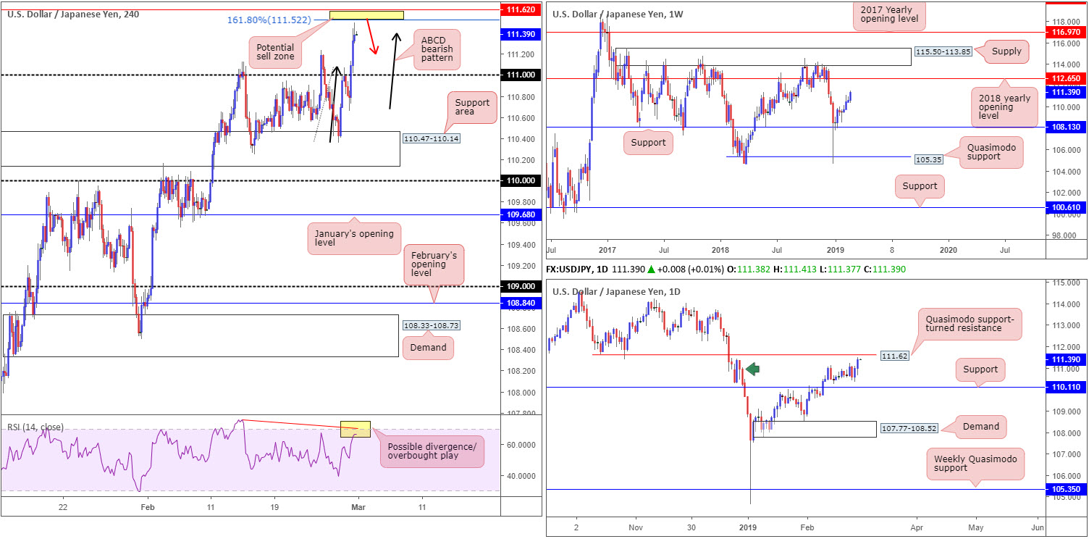Click the '2018' year on the weekly time axis
The height and width of the screenshot is (539, 1089).
720,248
